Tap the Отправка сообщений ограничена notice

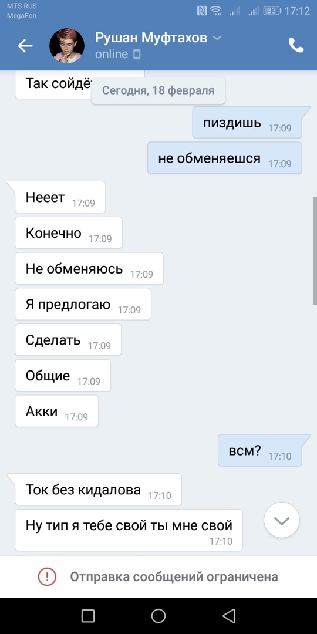(x=158, y=576)
